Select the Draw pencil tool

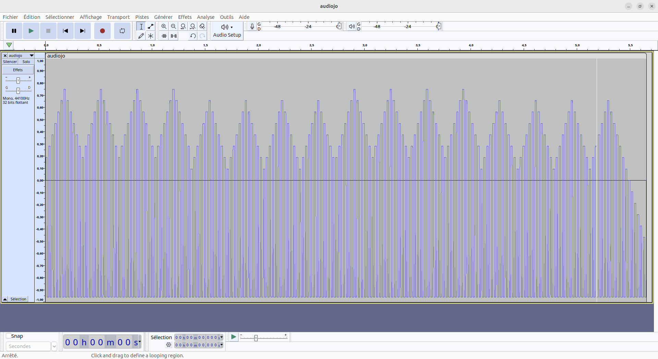pyautogui.click(x=141, y=36)
